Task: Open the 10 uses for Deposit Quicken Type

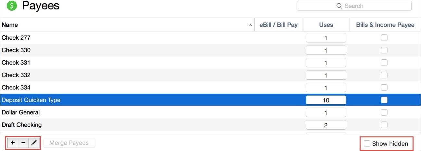Action: tap(326, 100)
